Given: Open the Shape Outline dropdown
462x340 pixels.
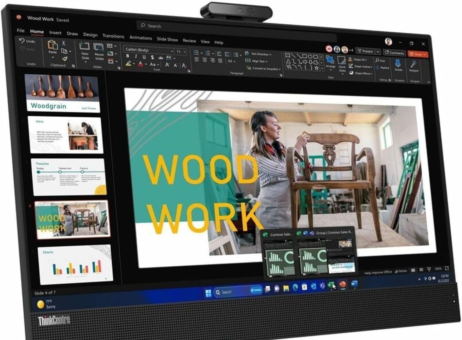Looking at the screenshot, I should tap(361, 66).
